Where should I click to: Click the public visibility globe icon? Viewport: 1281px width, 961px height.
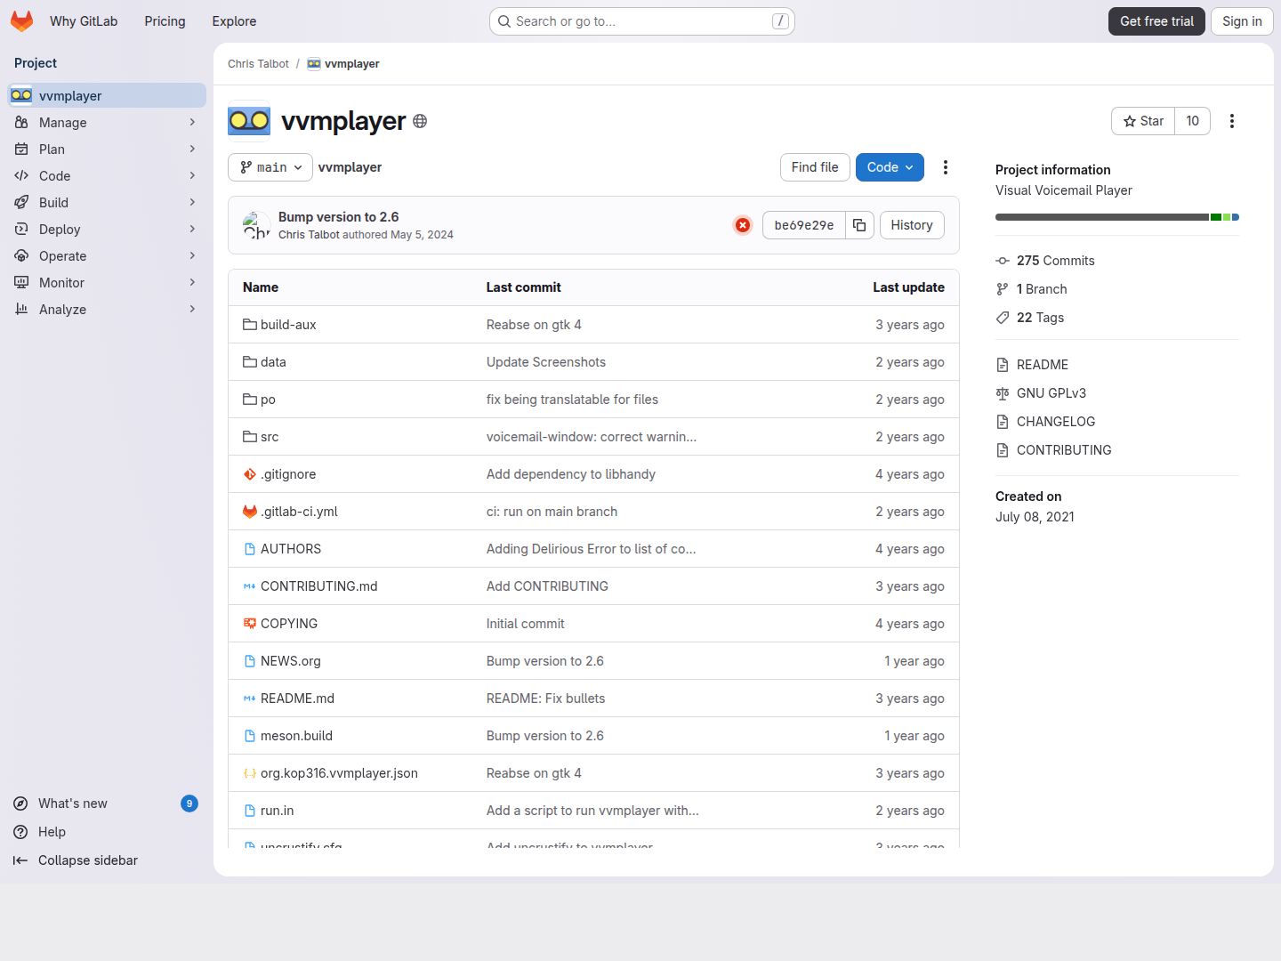[420, 122]
